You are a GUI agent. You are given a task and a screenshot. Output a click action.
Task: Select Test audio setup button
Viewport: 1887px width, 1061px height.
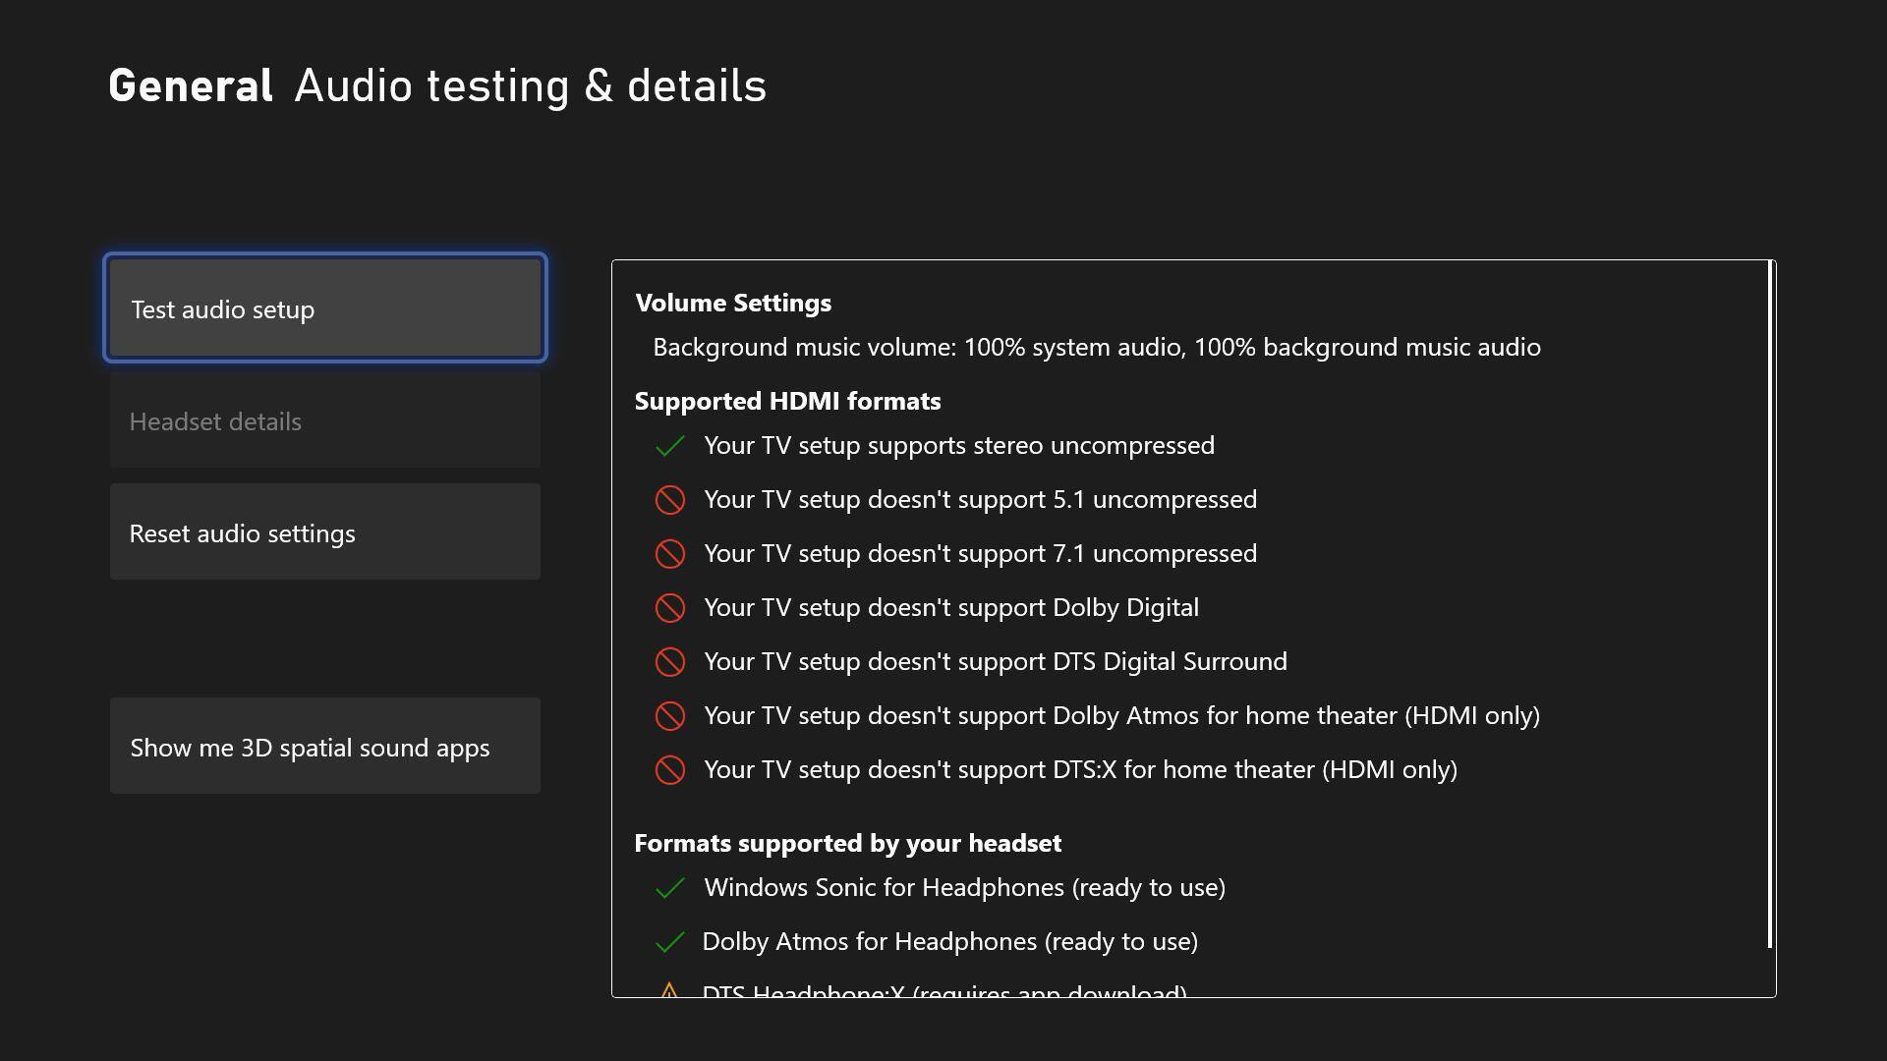(x=324, y=308)
